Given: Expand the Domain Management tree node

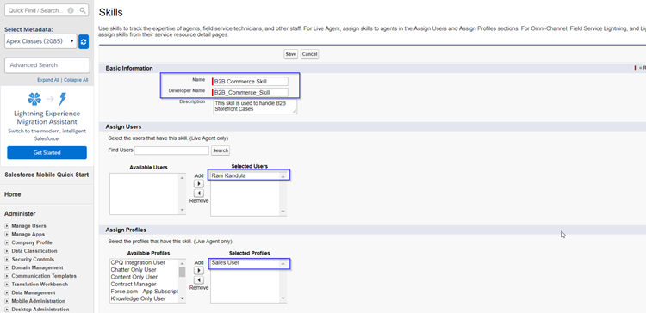Looking at the screenshot, I should pyautogui.click(x=7, y=267).
